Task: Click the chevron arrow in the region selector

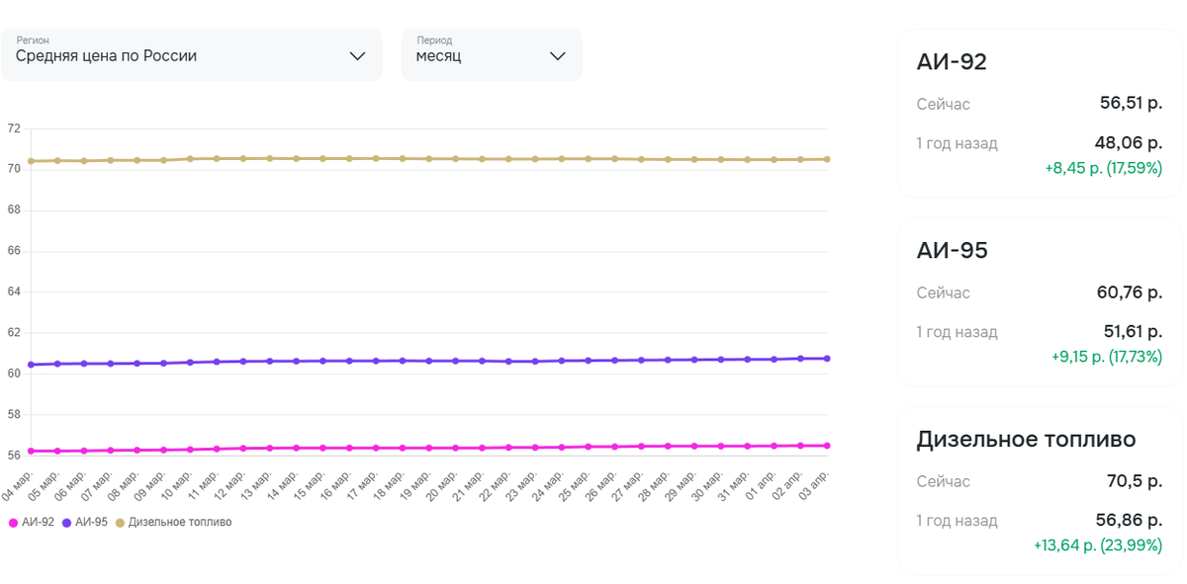Action: (358, 56)
